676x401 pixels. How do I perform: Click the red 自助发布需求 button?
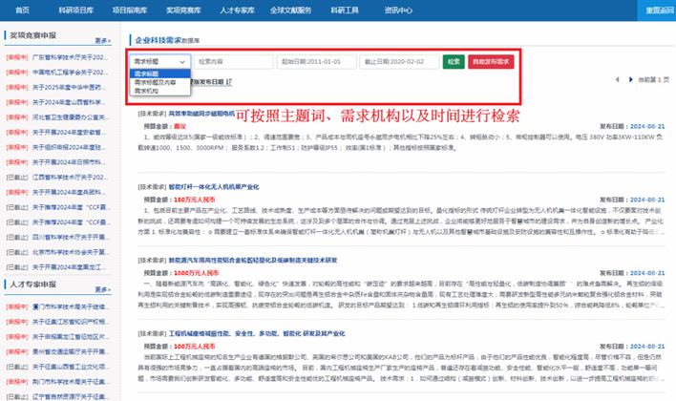pos(491,62)
